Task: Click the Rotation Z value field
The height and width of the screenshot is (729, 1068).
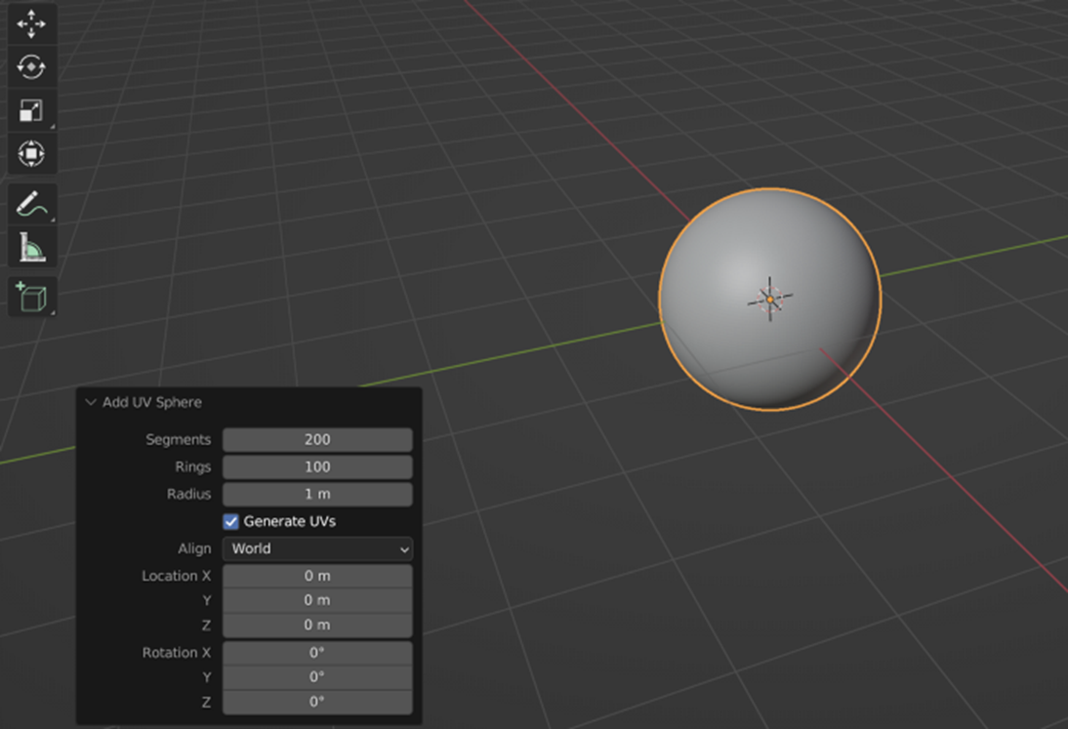Action: click(317, 702)
